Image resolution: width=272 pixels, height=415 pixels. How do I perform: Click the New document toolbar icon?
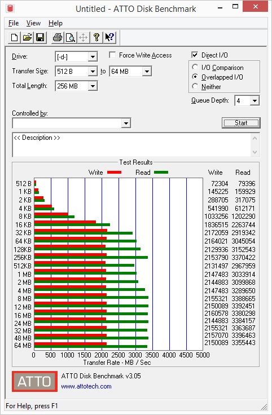tap(14, 37)
